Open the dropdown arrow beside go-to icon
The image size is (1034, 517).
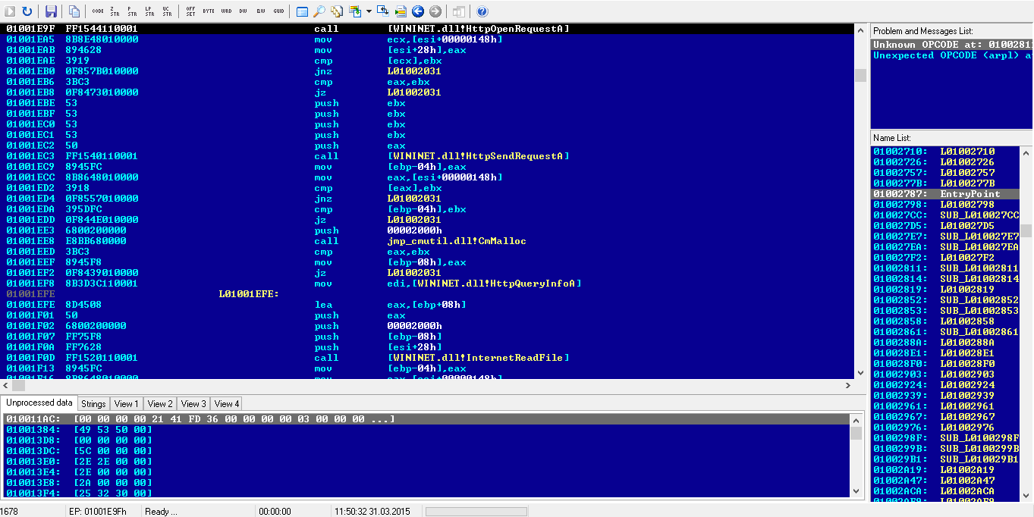pos(368,11)
